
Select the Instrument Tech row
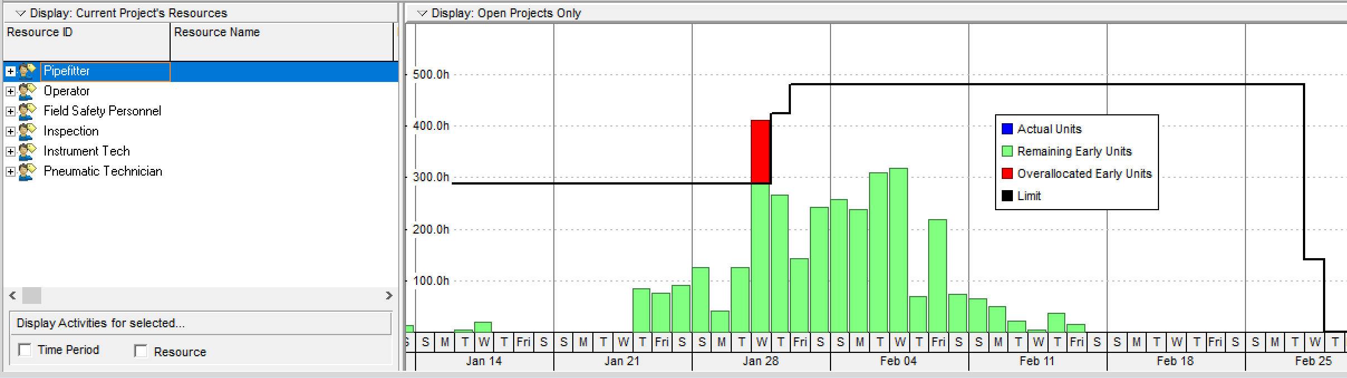[201, 152]
